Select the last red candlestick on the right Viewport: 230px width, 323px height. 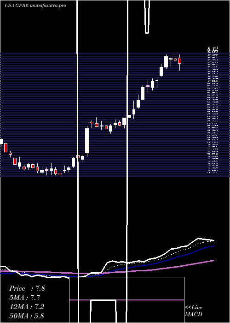click(180, 62)
